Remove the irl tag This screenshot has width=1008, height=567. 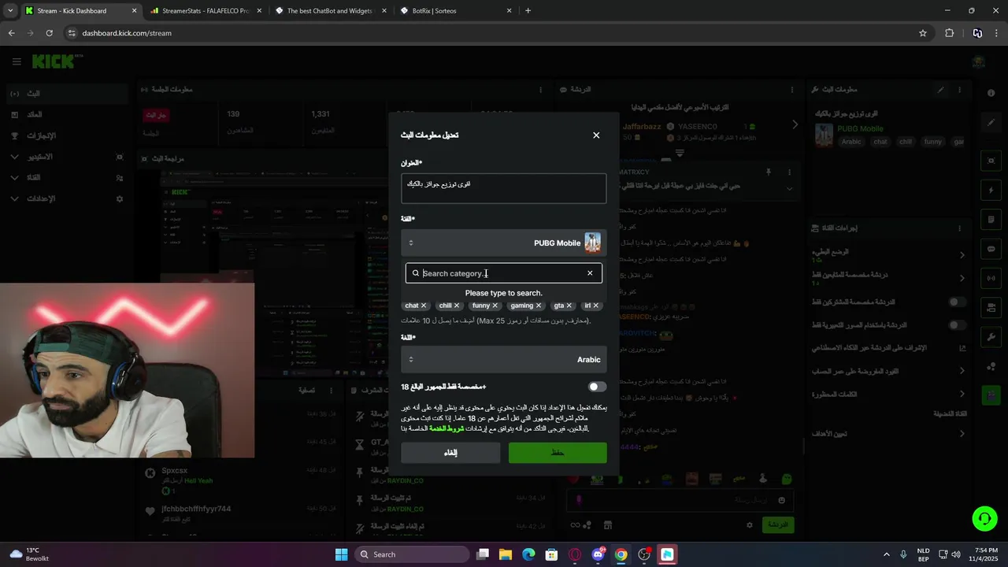coord(596,306)
